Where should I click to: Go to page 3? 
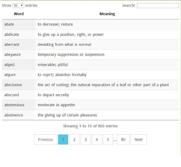pos(85,140)
